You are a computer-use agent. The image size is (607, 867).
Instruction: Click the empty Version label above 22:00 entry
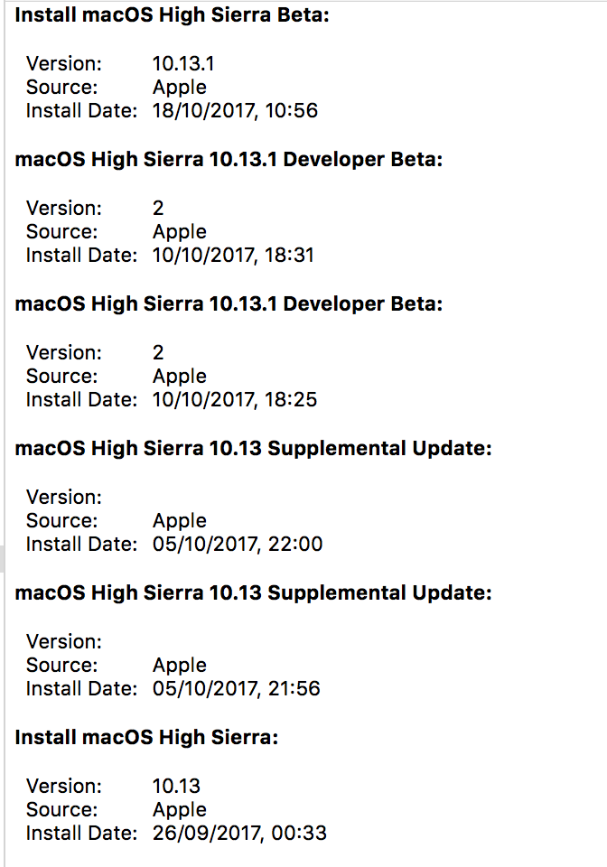64,497
